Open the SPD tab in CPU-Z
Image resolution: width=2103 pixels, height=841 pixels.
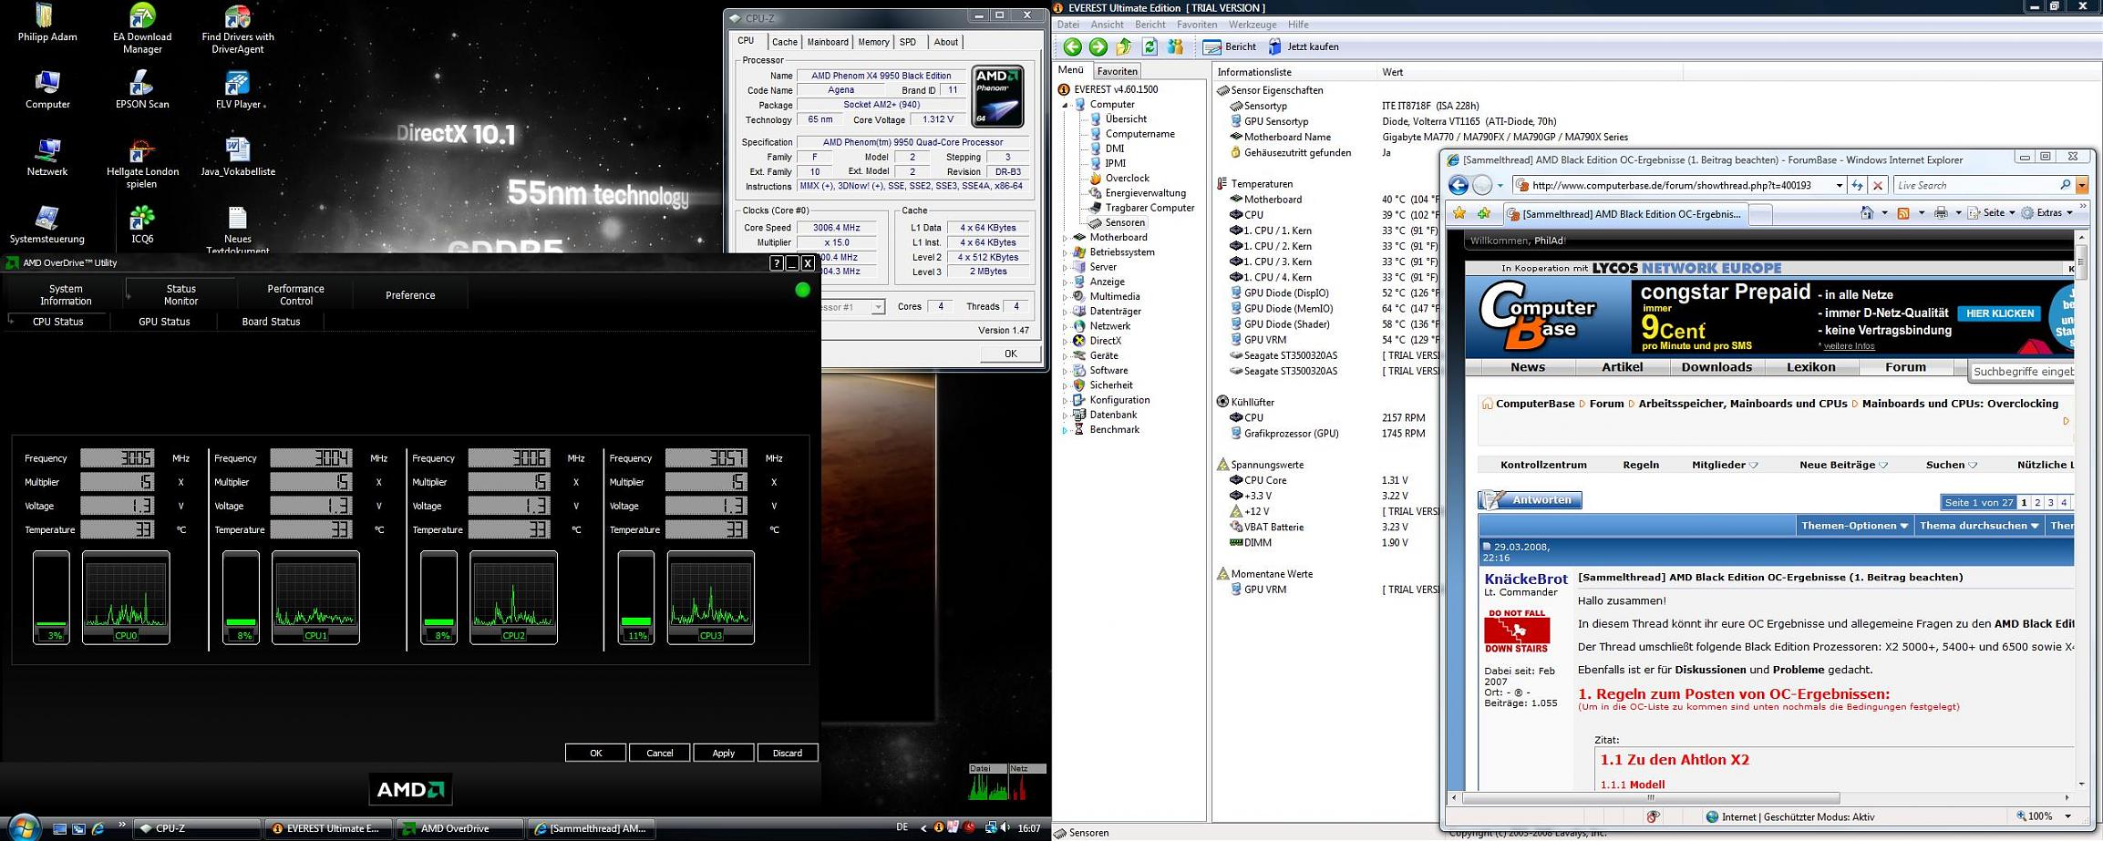click(908, 42)
